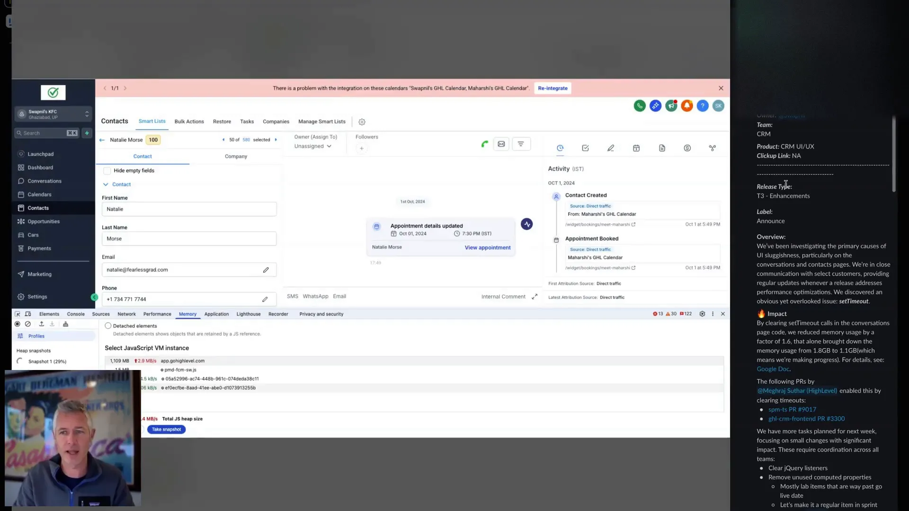The width and height of the screenshot is (909, 511).
Task: Tick the Hide empty fields checkbox
Action: (107, 171)
